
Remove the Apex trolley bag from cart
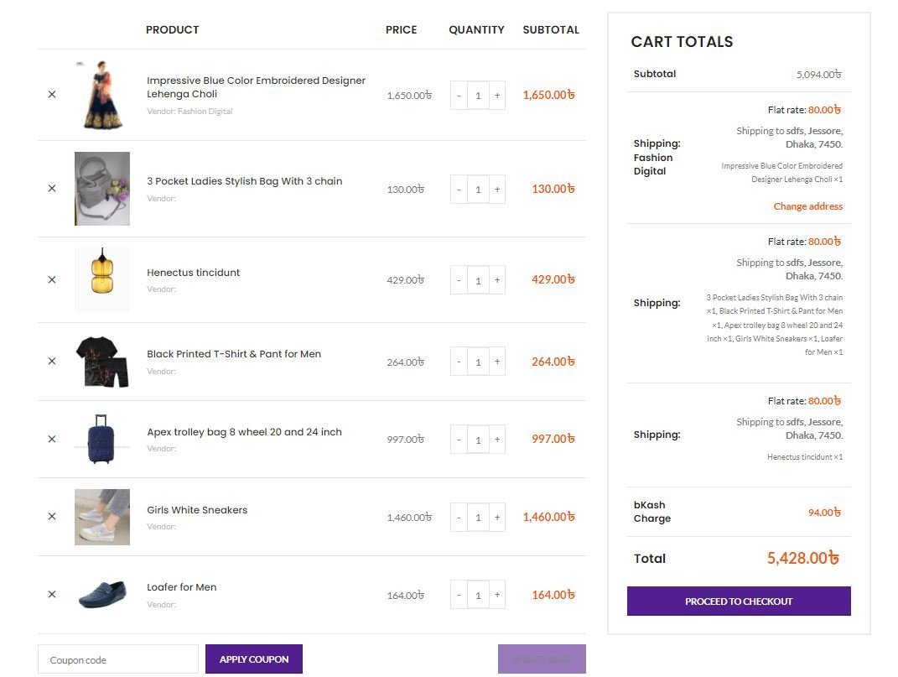tap(51, 439)
